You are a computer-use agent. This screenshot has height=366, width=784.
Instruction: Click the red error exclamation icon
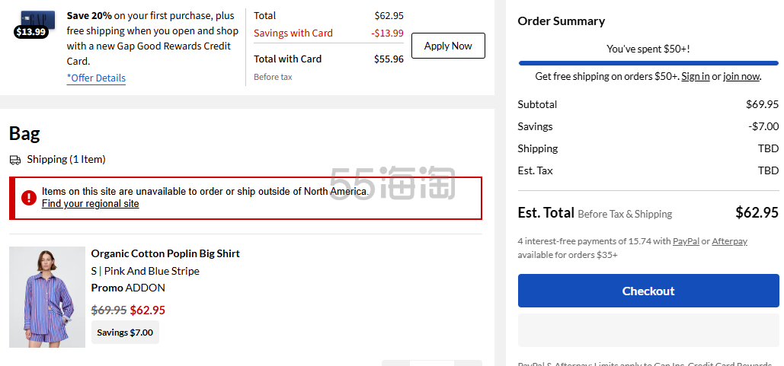tap(29, 197)
